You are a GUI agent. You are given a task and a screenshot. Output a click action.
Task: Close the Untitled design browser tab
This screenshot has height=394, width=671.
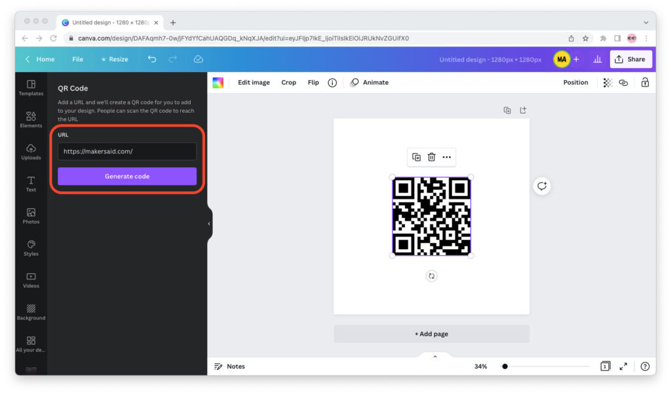[x=156, y=22]
